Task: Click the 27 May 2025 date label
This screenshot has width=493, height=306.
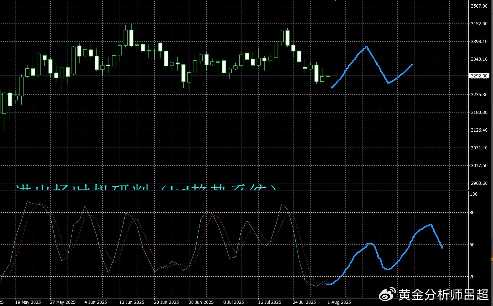Action: [x=62, y=302]
